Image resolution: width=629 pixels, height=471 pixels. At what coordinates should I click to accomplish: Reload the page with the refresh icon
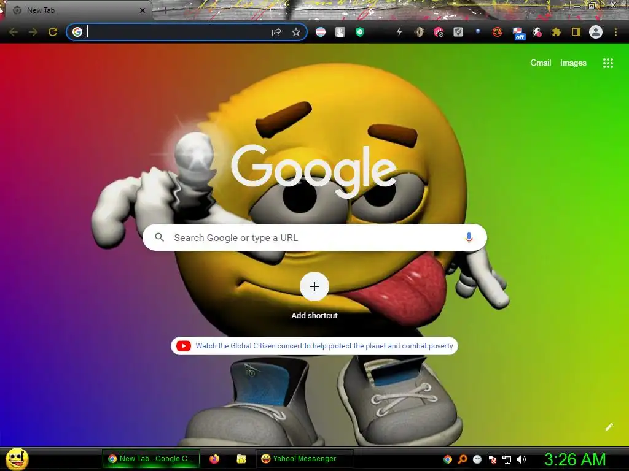[53, 32]
